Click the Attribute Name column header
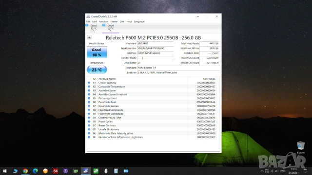Screen dimensions: 312x175 coord(107,79)
